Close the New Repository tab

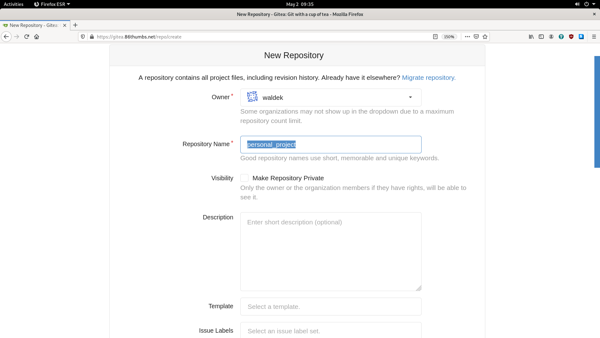(65, 25)
